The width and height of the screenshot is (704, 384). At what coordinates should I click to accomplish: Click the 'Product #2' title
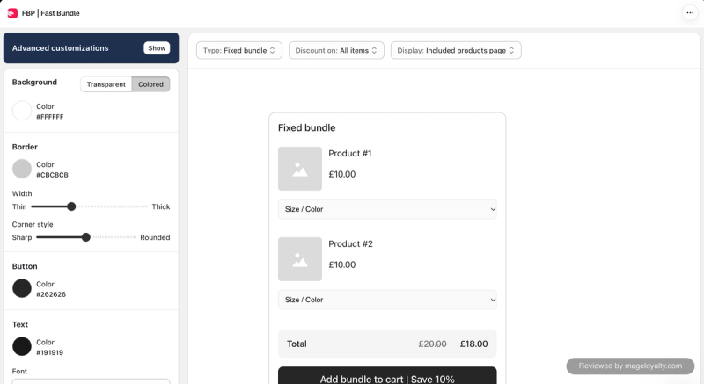(x=350, y=243)
